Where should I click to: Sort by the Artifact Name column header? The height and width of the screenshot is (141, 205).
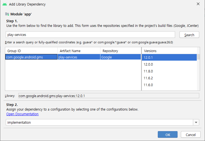[79, 51]
